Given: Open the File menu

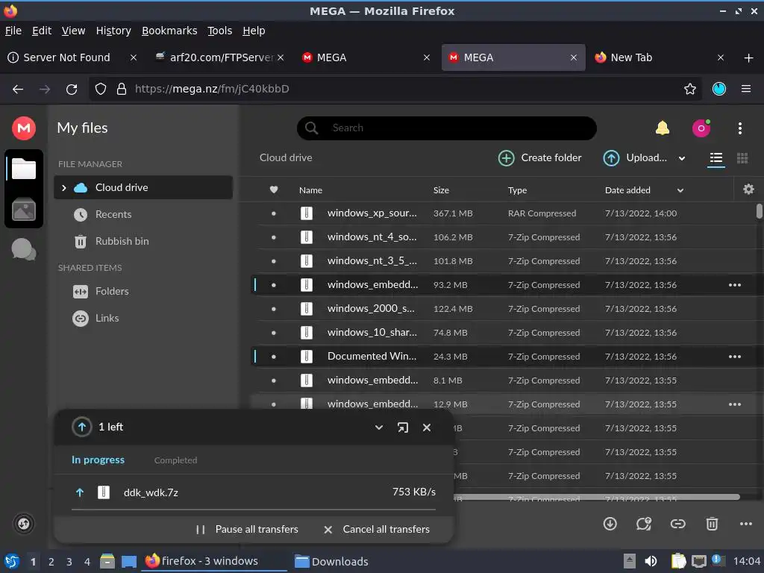Looking at the screenshot, I should [x=13, y=31].
